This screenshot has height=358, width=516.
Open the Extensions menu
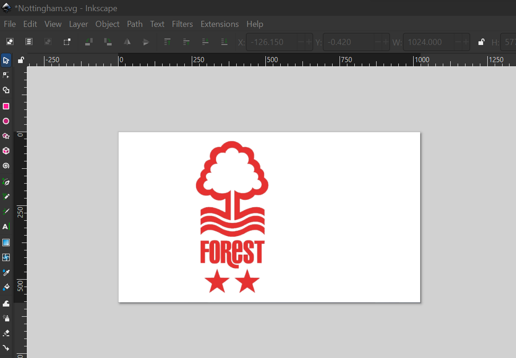[x=220, y=24]
